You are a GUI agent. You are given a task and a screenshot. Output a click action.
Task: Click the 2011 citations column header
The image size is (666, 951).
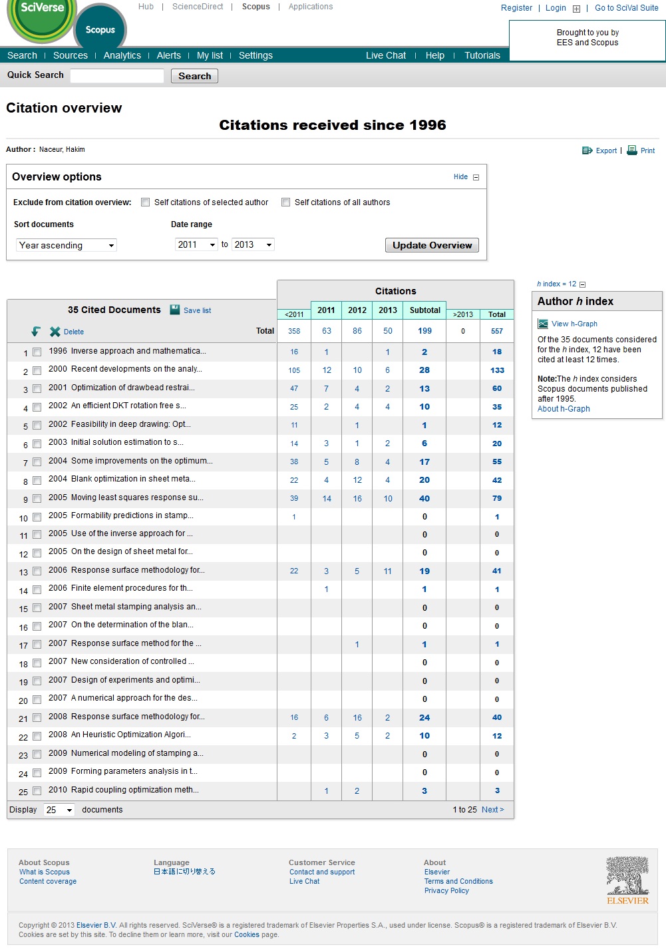[x=326, y=310]
